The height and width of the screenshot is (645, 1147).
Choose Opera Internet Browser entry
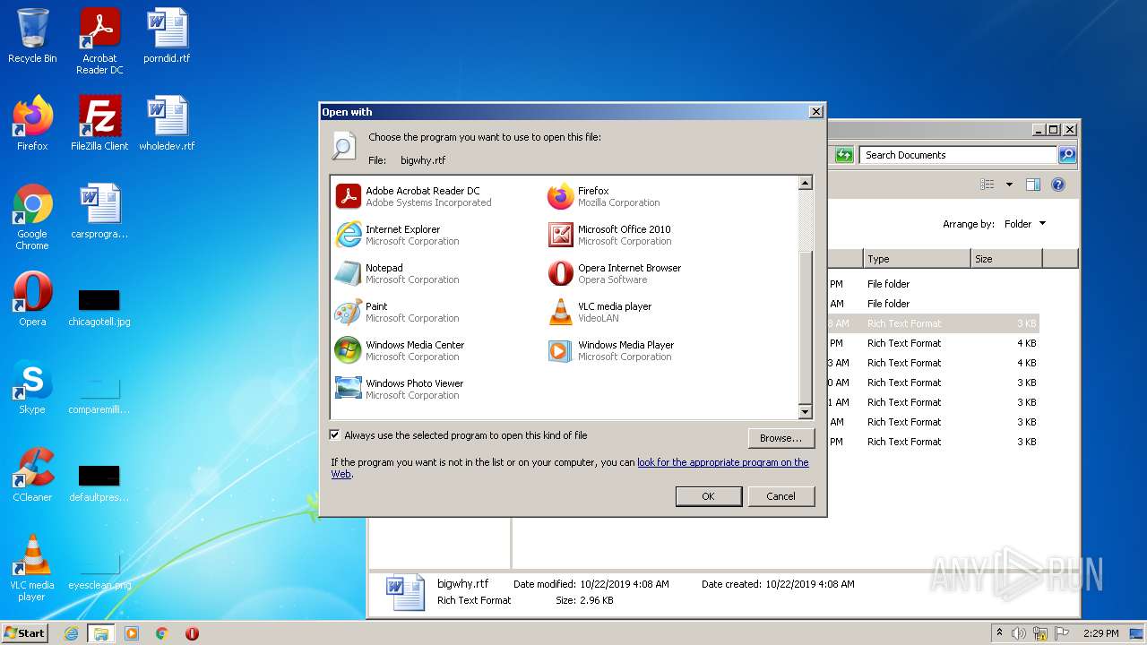tap(615, 273)
